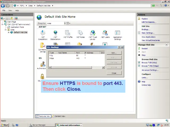This screenshot has width=170, height=127.
Task: Expand the Default Web Site tree node
Action: pyautogui.click(x=8, y=32)
